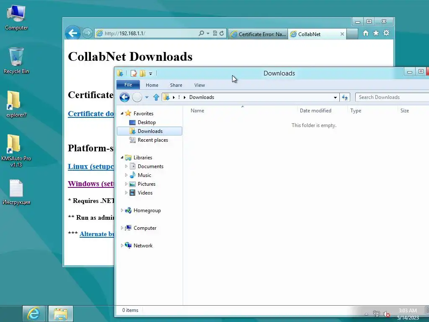Open address bar search dropdown arrow in IE
Viewport: 429px width, 322px height.
tap(208, 34)
